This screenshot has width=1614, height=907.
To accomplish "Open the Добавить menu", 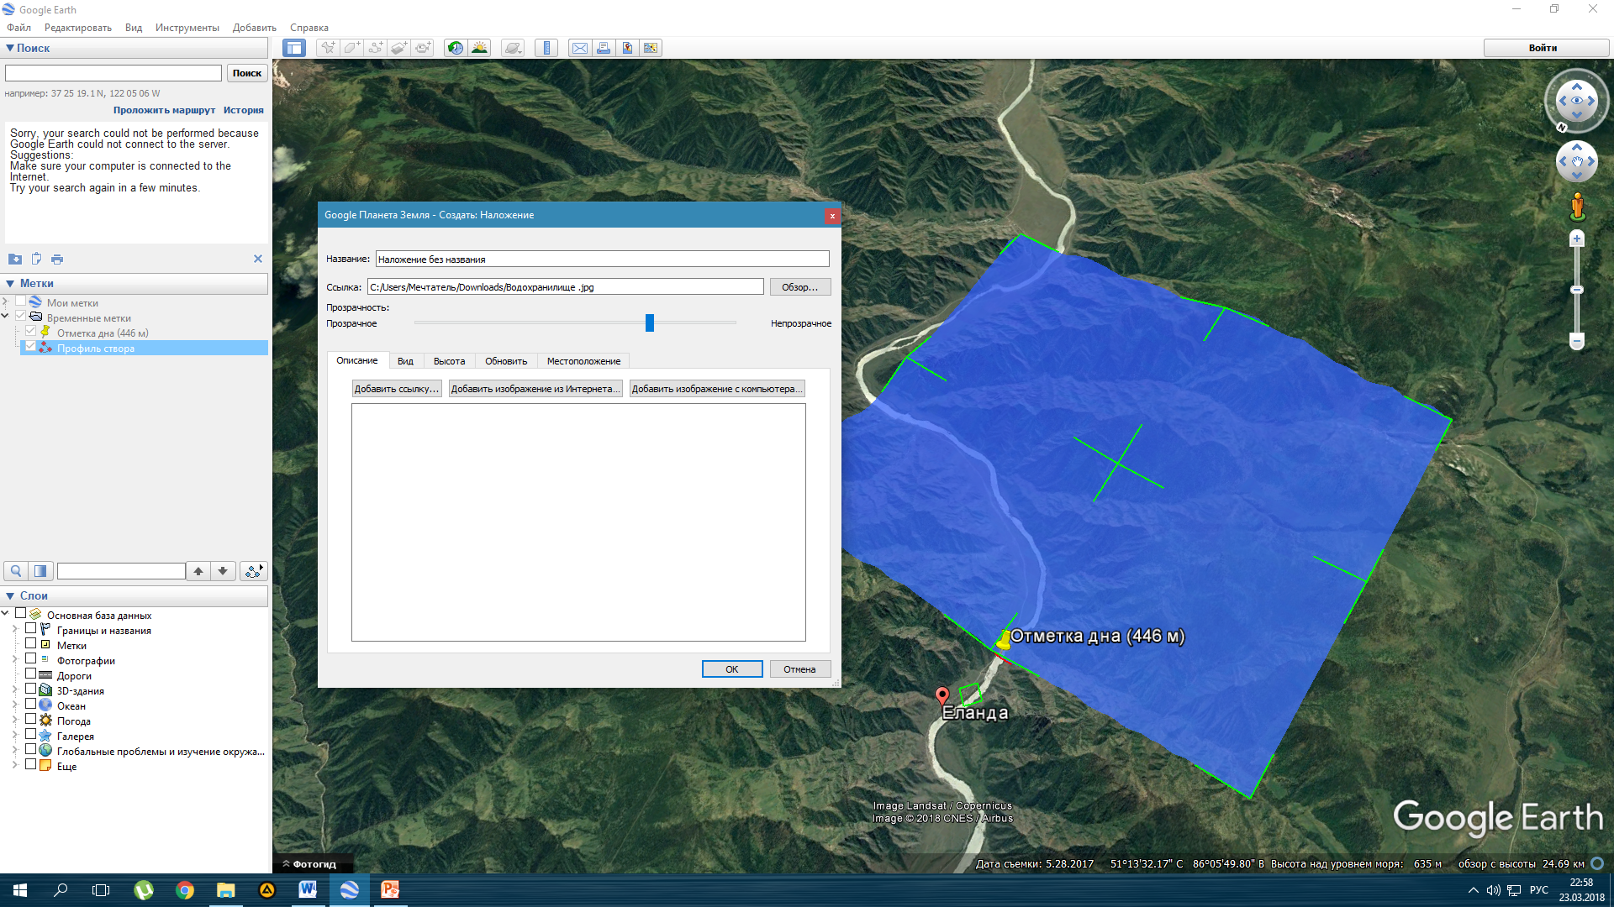I will click(x=255, y=28).
